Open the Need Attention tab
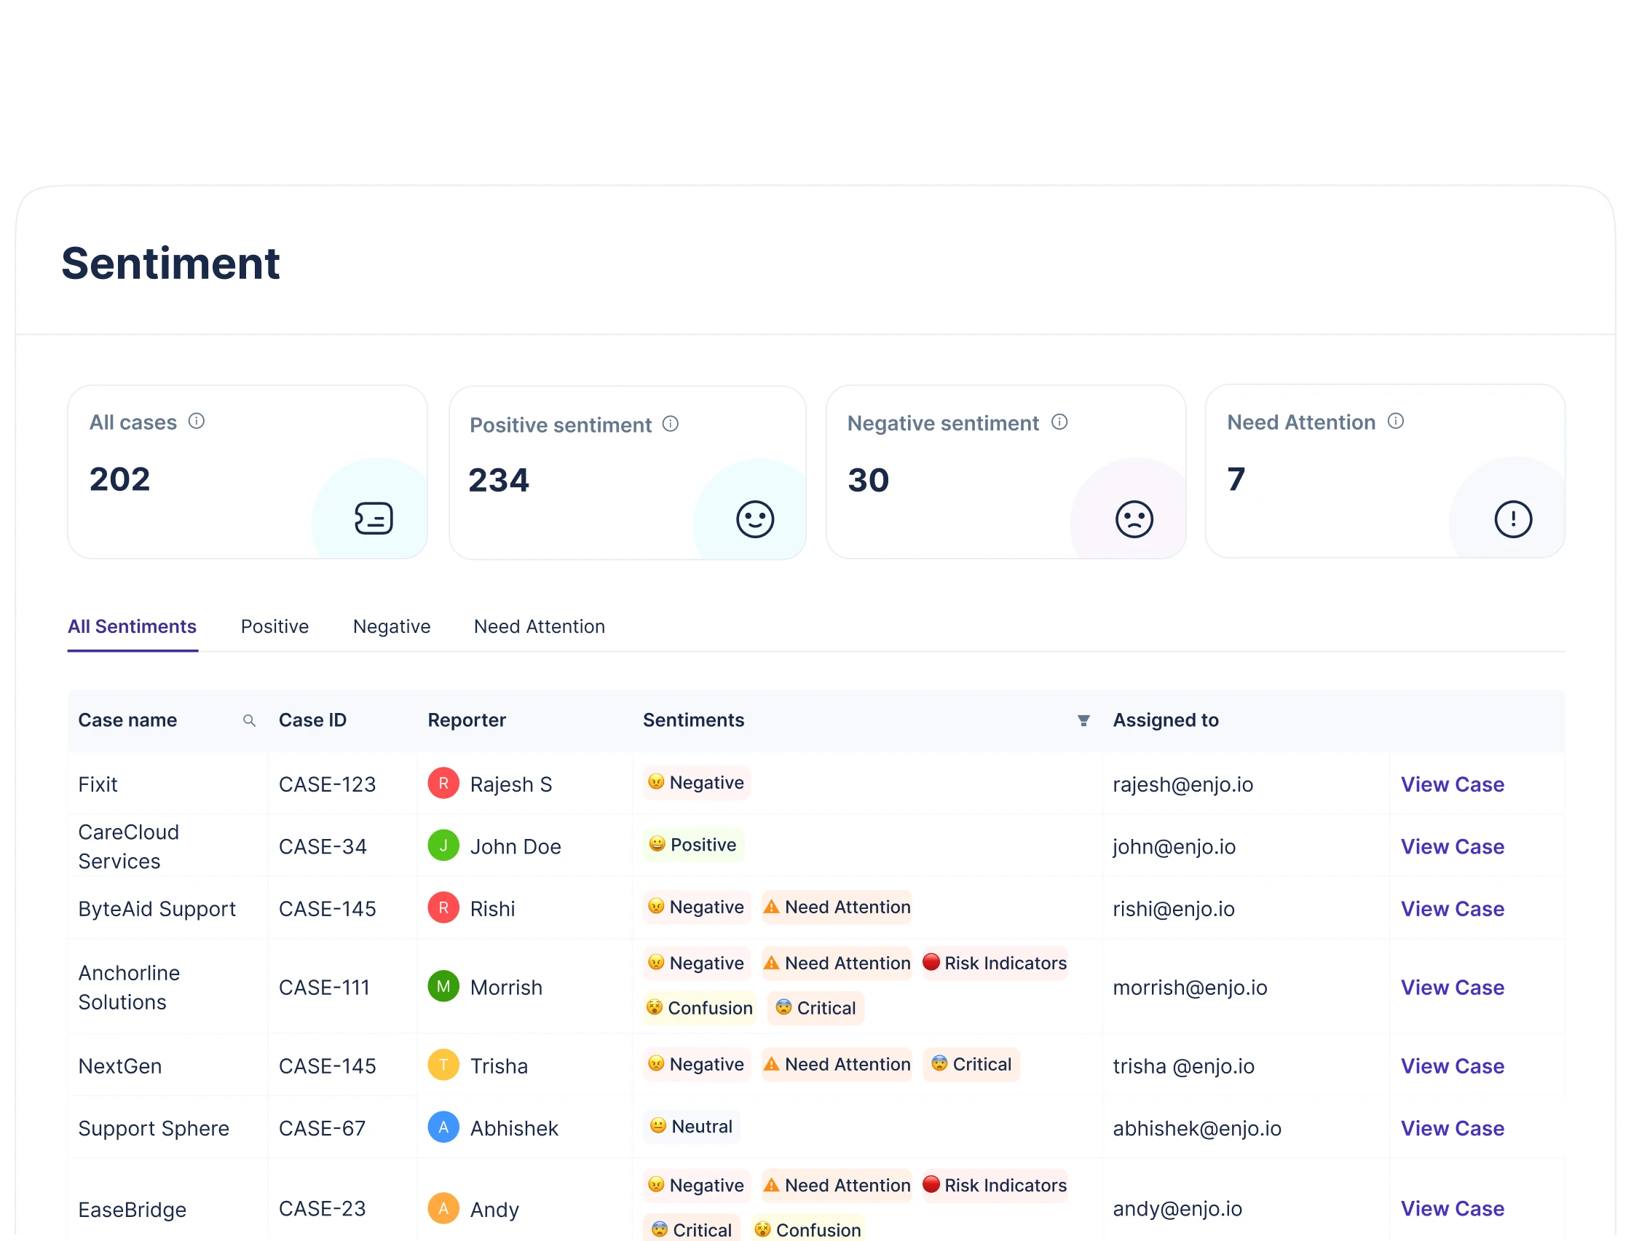 pyautogui.click(x=539, y=626)
